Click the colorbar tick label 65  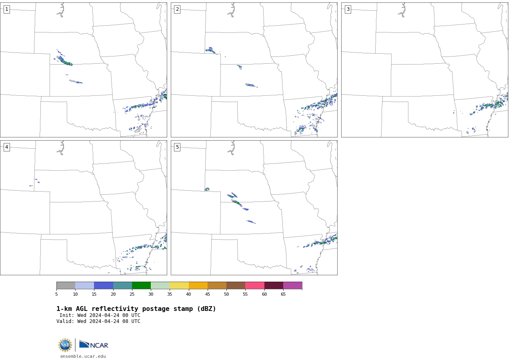[x=283, y=294]
